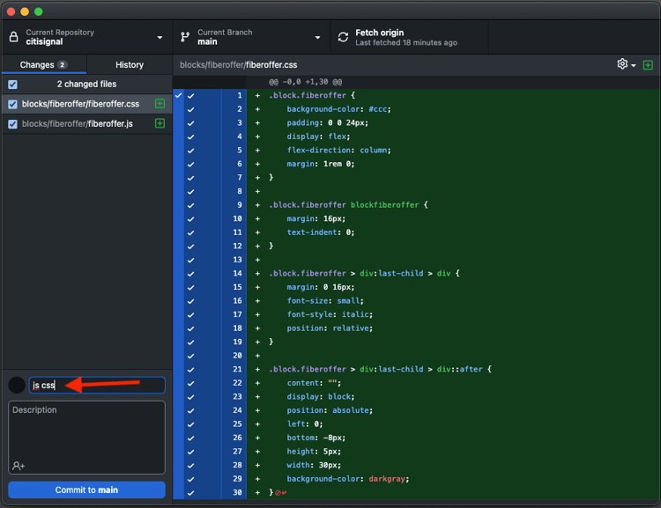Click Commit to main button
Image resolution: width=661 pixels, height=508 pixels.
pyautogui.click(x=87, y=490)
